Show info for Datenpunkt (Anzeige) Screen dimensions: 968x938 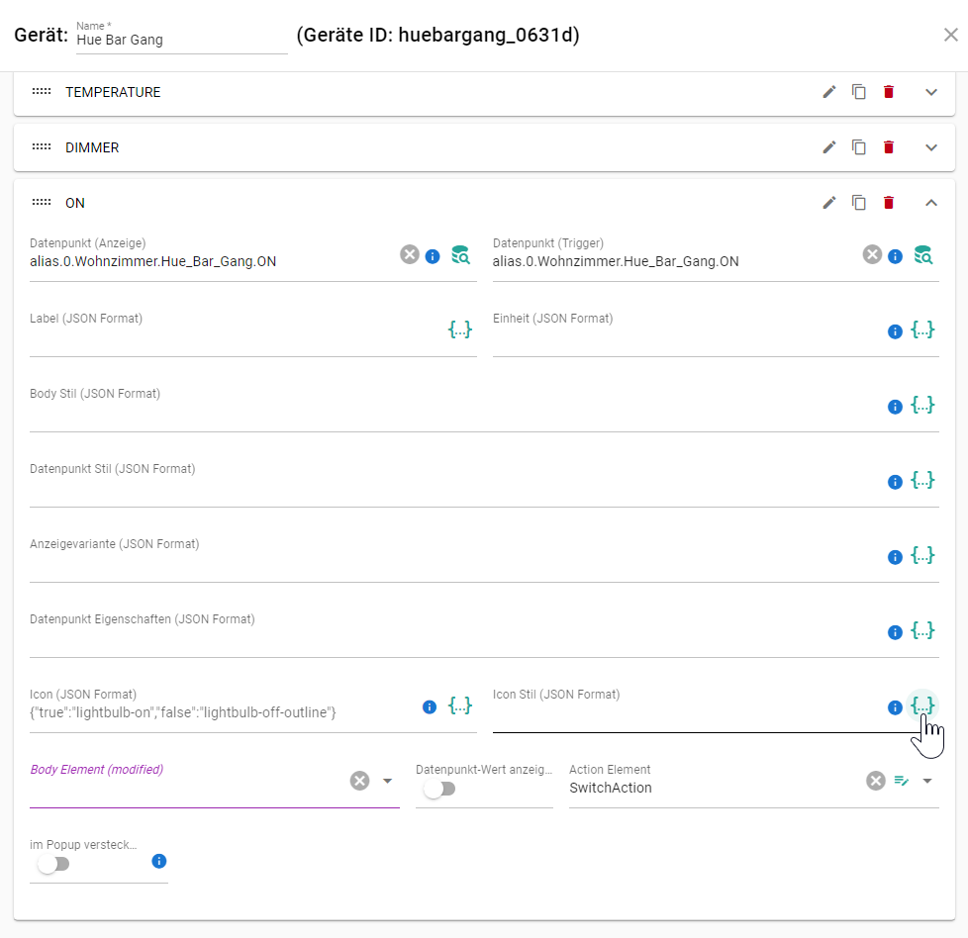tap(433, 256)
